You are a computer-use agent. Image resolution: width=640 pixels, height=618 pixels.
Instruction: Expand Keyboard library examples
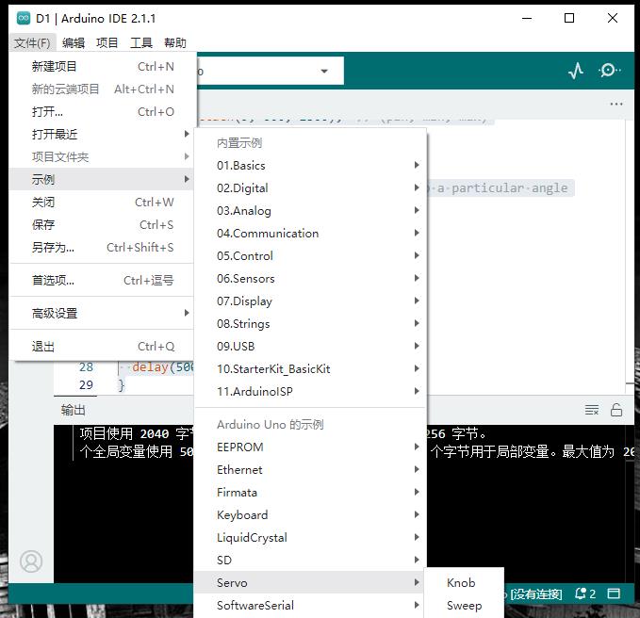pyautogui.click(x=310, y=514)
